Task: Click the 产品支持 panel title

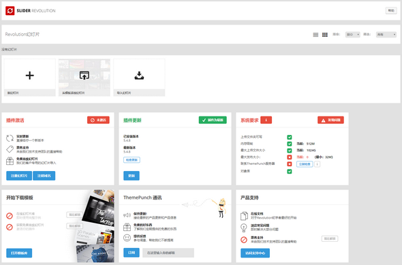Action: point(249,198)
